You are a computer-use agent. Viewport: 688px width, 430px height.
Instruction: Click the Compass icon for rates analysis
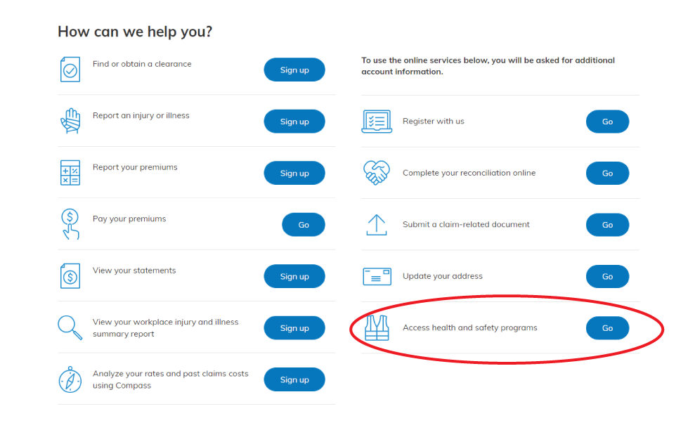tap(70, 379)
